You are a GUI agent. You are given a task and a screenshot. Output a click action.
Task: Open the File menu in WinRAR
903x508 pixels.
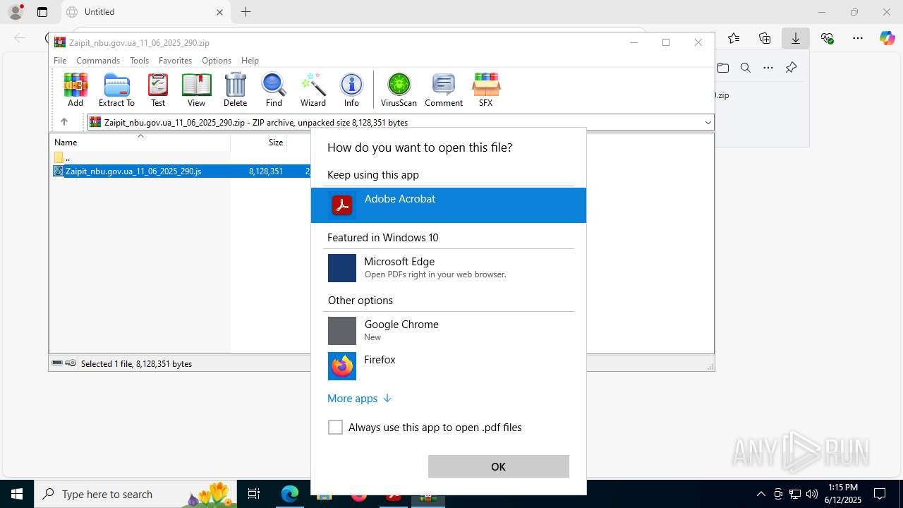(60, 61)
